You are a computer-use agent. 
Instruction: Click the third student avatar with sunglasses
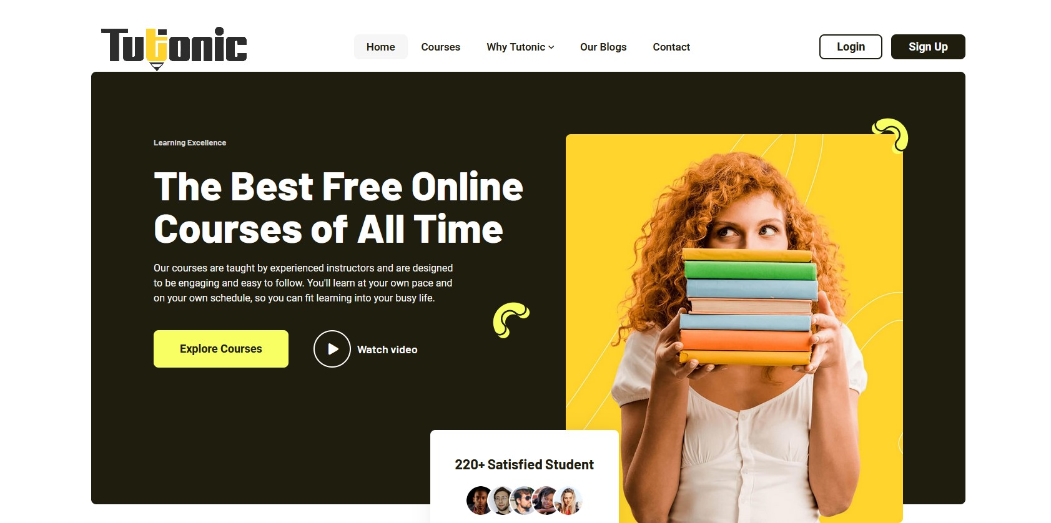[523, 501]
